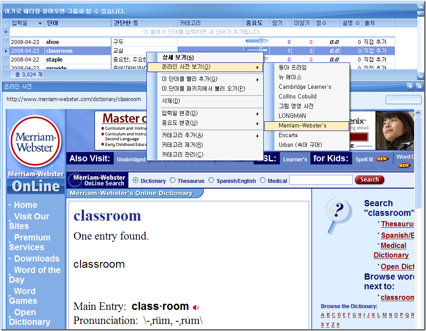Choose 카테고리 제거(R) from the context menu

click(205, 145)
